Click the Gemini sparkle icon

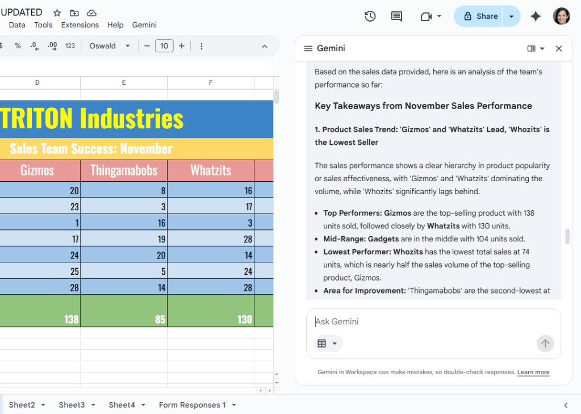(x=535, y=16)
